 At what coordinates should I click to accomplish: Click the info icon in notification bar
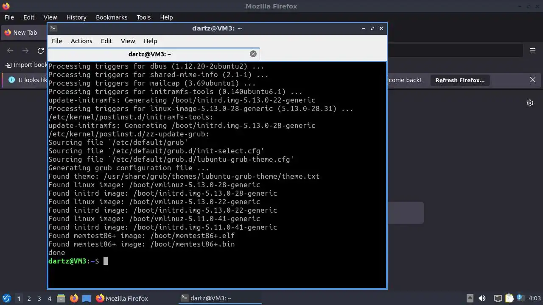[x=11, y=80]
